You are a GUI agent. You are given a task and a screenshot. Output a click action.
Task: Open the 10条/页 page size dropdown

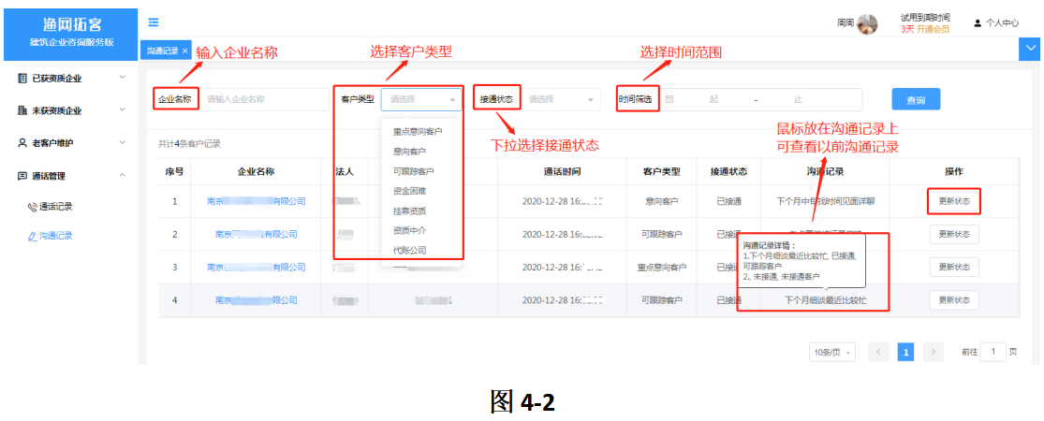832,352
